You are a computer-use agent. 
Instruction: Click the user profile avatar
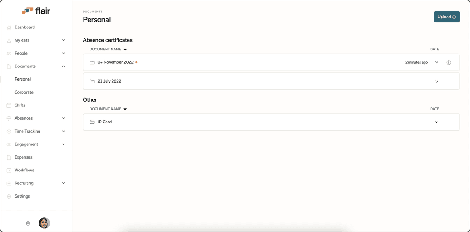[45, 223]
